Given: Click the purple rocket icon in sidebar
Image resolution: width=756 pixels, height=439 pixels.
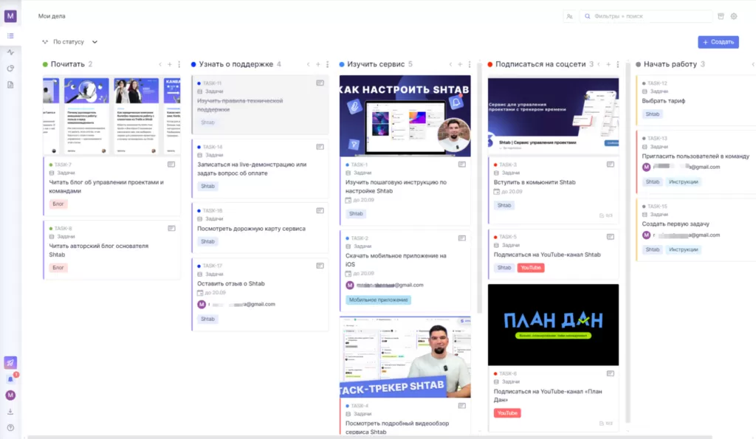Looking at the screenshot, I should [10, 362].
